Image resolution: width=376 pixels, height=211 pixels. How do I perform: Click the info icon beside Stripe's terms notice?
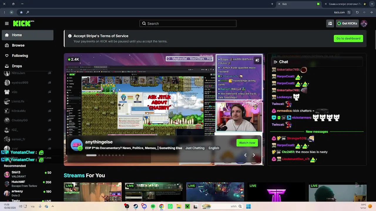click(70, 36)
